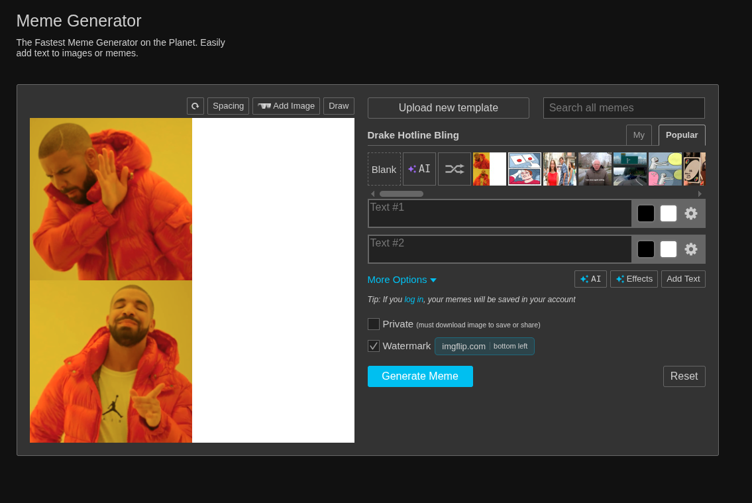Select the Blank template thumbnail
Viewport: 752px width, 503px height.
point(384,169)
